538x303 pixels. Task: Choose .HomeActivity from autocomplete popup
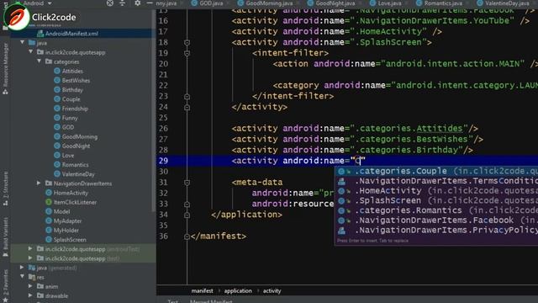pyautogui.click(x=436, y=191)
